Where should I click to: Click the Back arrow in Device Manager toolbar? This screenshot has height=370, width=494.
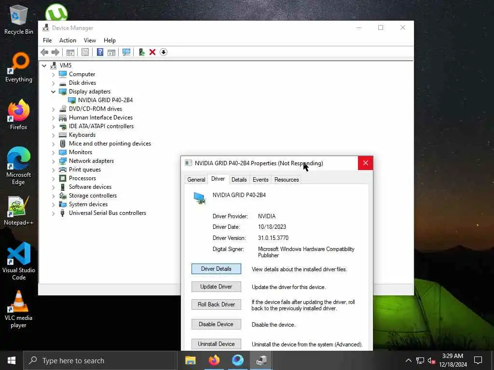[44, 52]
